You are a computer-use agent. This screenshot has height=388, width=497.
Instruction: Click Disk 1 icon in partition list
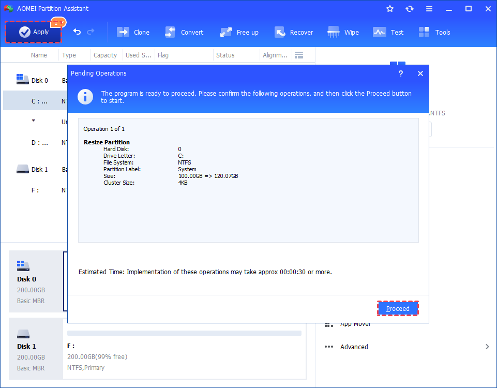pos(23,169)
